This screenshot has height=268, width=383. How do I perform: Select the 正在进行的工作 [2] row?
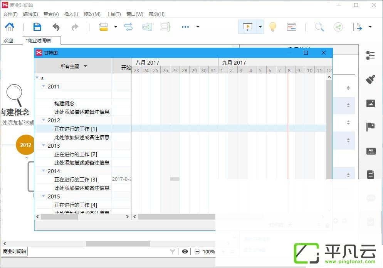coord(83,154)
